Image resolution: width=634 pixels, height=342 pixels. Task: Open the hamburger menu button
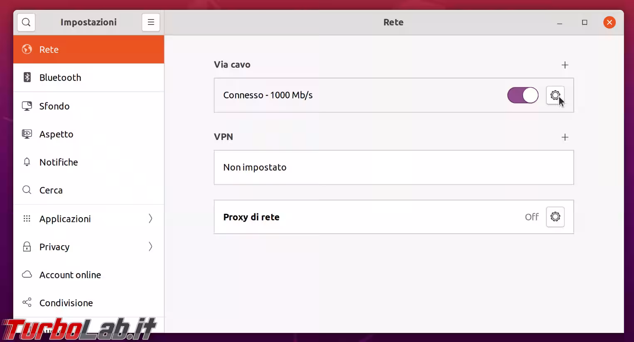click(x=151, y=22)
